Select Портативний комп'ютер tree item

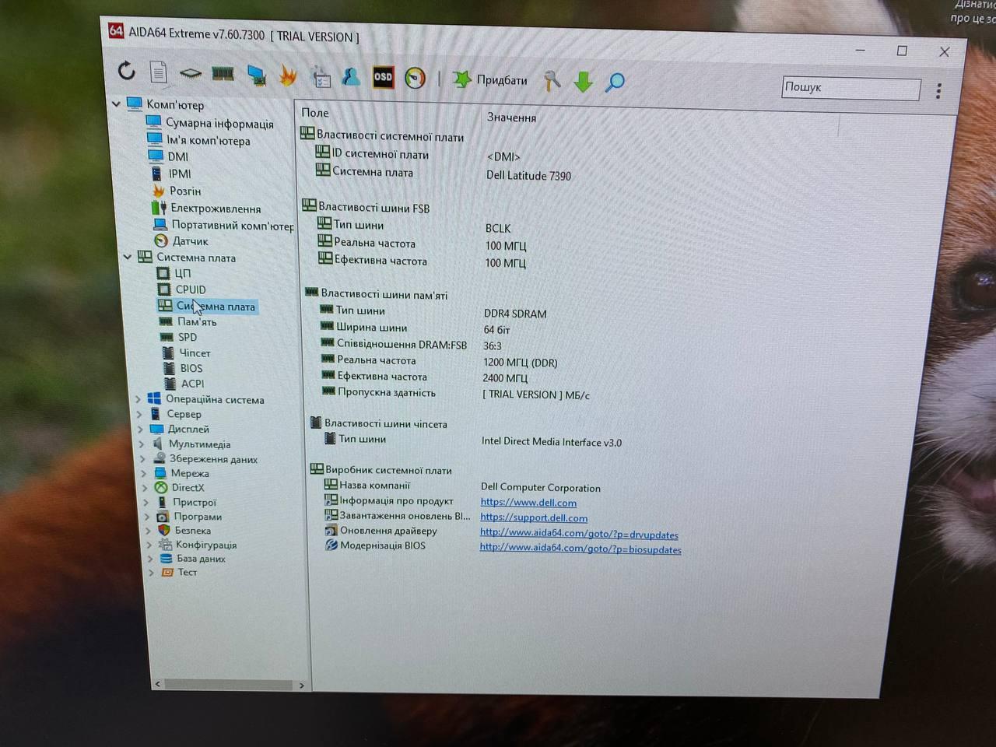(x=233, y=225)
